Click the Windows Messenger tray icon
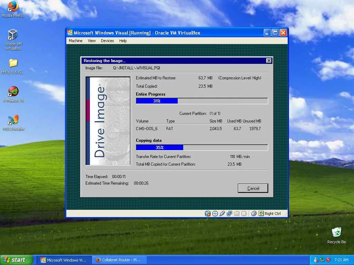Image resolution: width=354 pixels, height=265 pixels. tap(316, 260)
